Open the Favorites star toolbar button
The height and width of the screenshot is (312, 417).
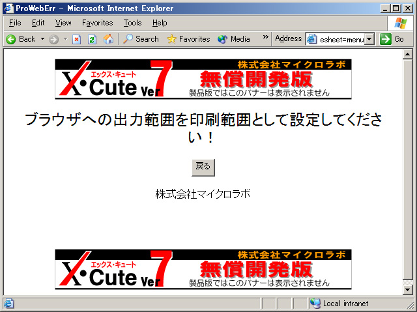point(188,39)
